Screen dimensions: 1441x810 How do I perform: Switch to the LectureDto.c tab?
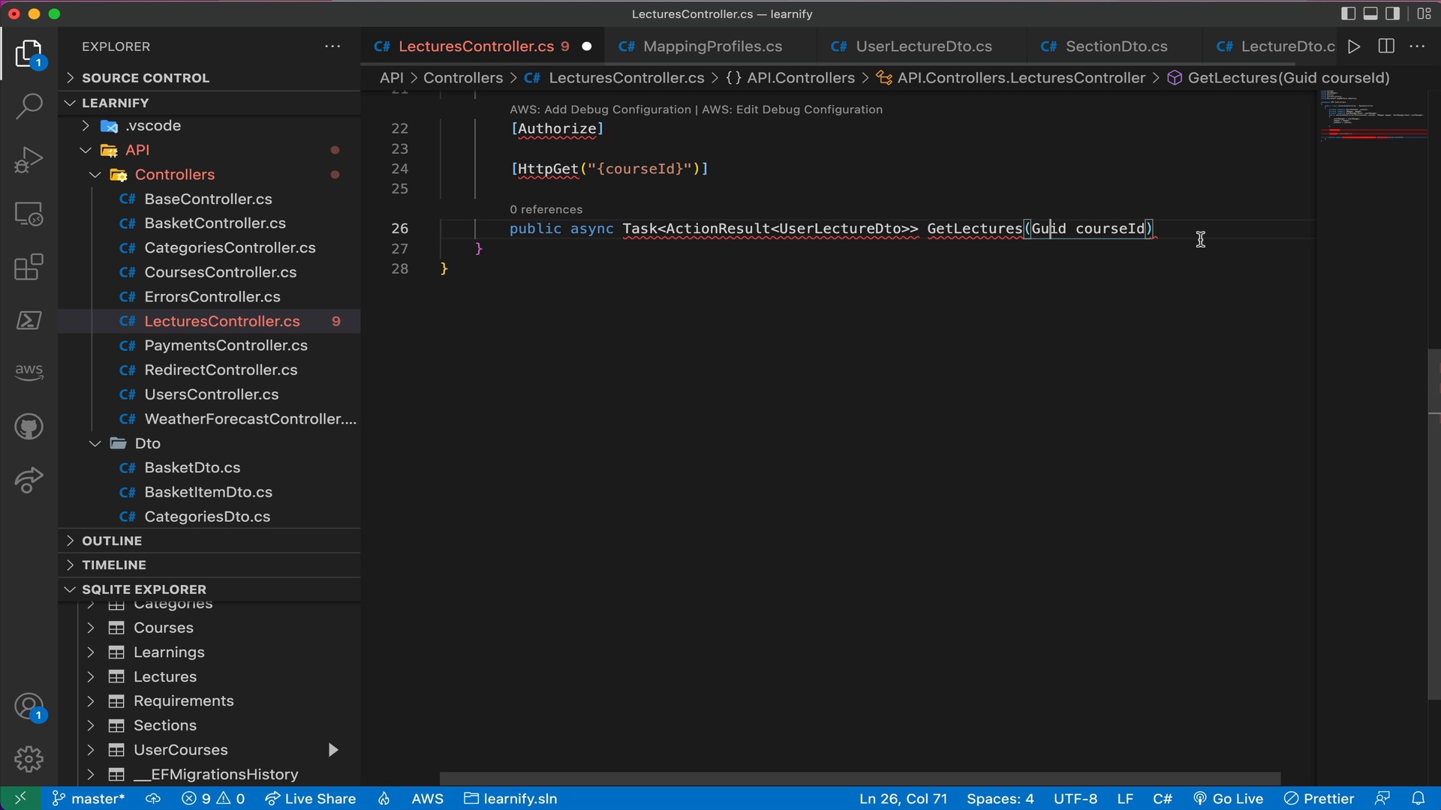pyautogui.click(x=1288, y=46)
